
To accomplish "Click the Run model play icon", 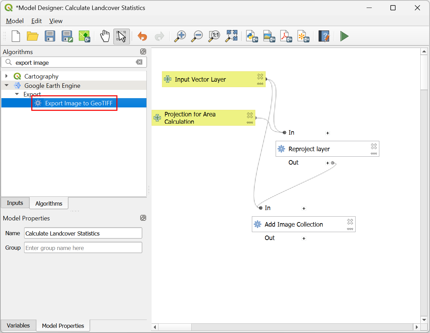I will [344, 36].
